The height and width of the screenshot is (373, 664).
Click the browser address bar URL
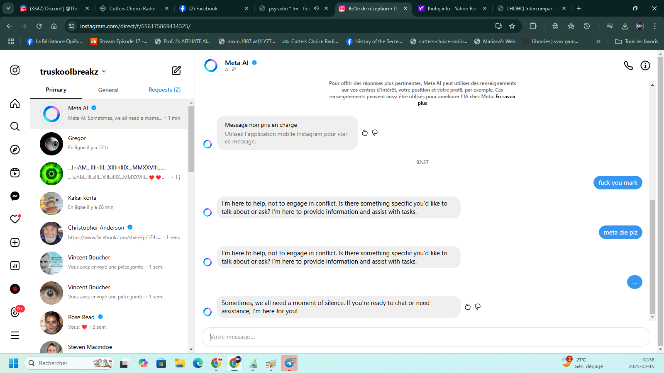pos(135,26)
